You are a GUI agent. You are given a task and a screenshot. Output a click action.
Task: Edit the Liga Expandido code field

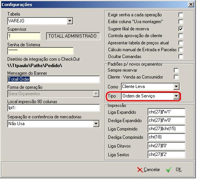click(166, 112)
